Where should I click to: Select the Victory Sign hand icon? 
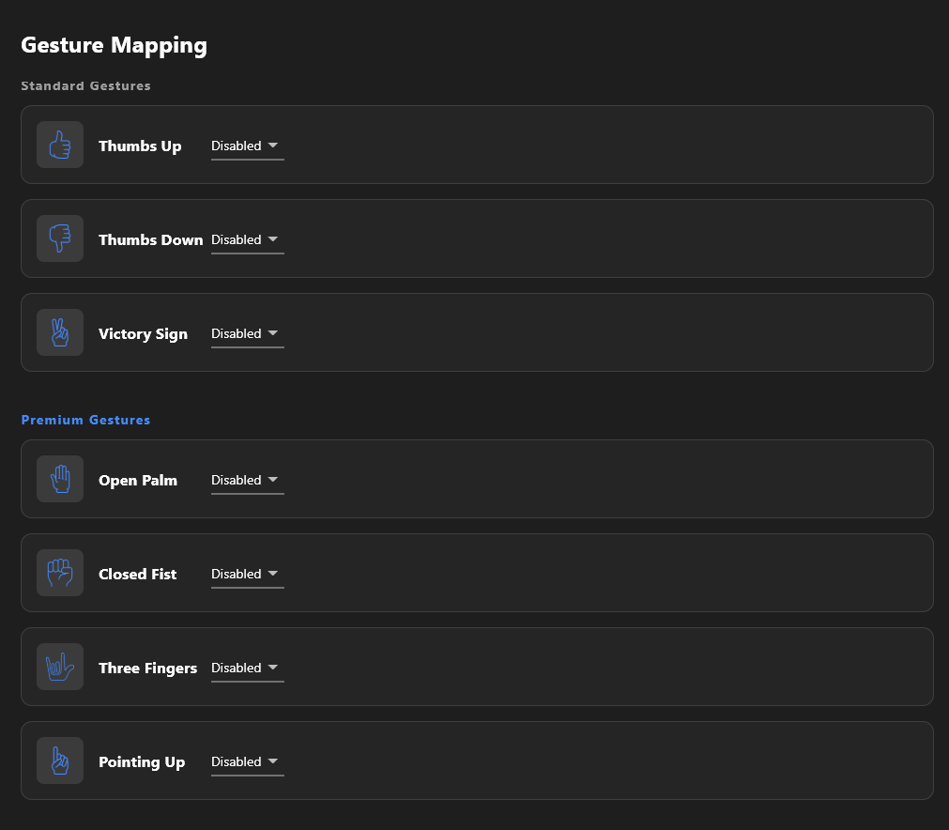(60, 332)
